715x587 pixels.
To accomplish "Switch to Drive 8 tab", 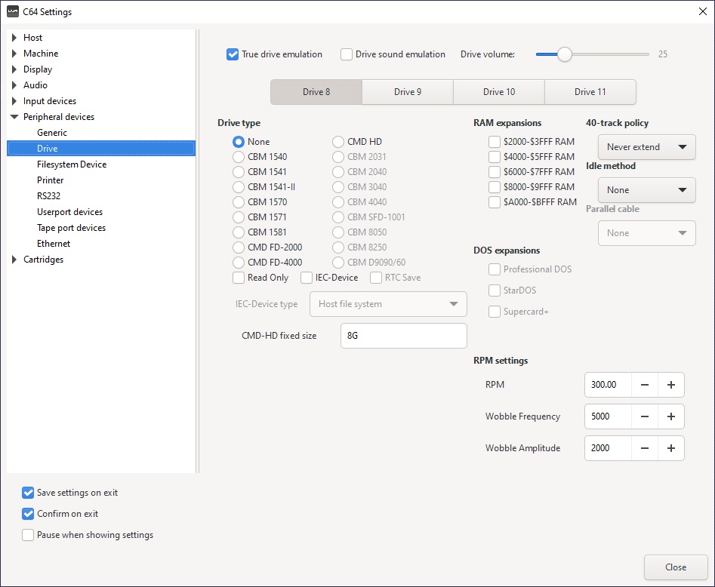I will tap(316, 92).
